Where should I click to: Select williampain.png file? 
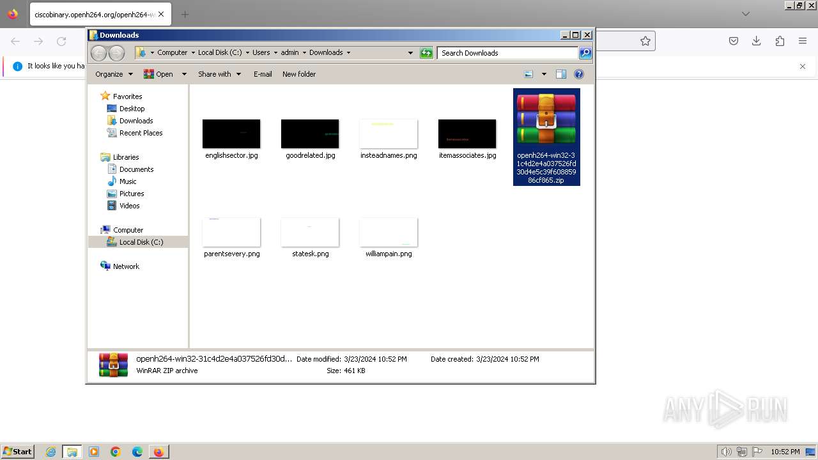(389, 237)
